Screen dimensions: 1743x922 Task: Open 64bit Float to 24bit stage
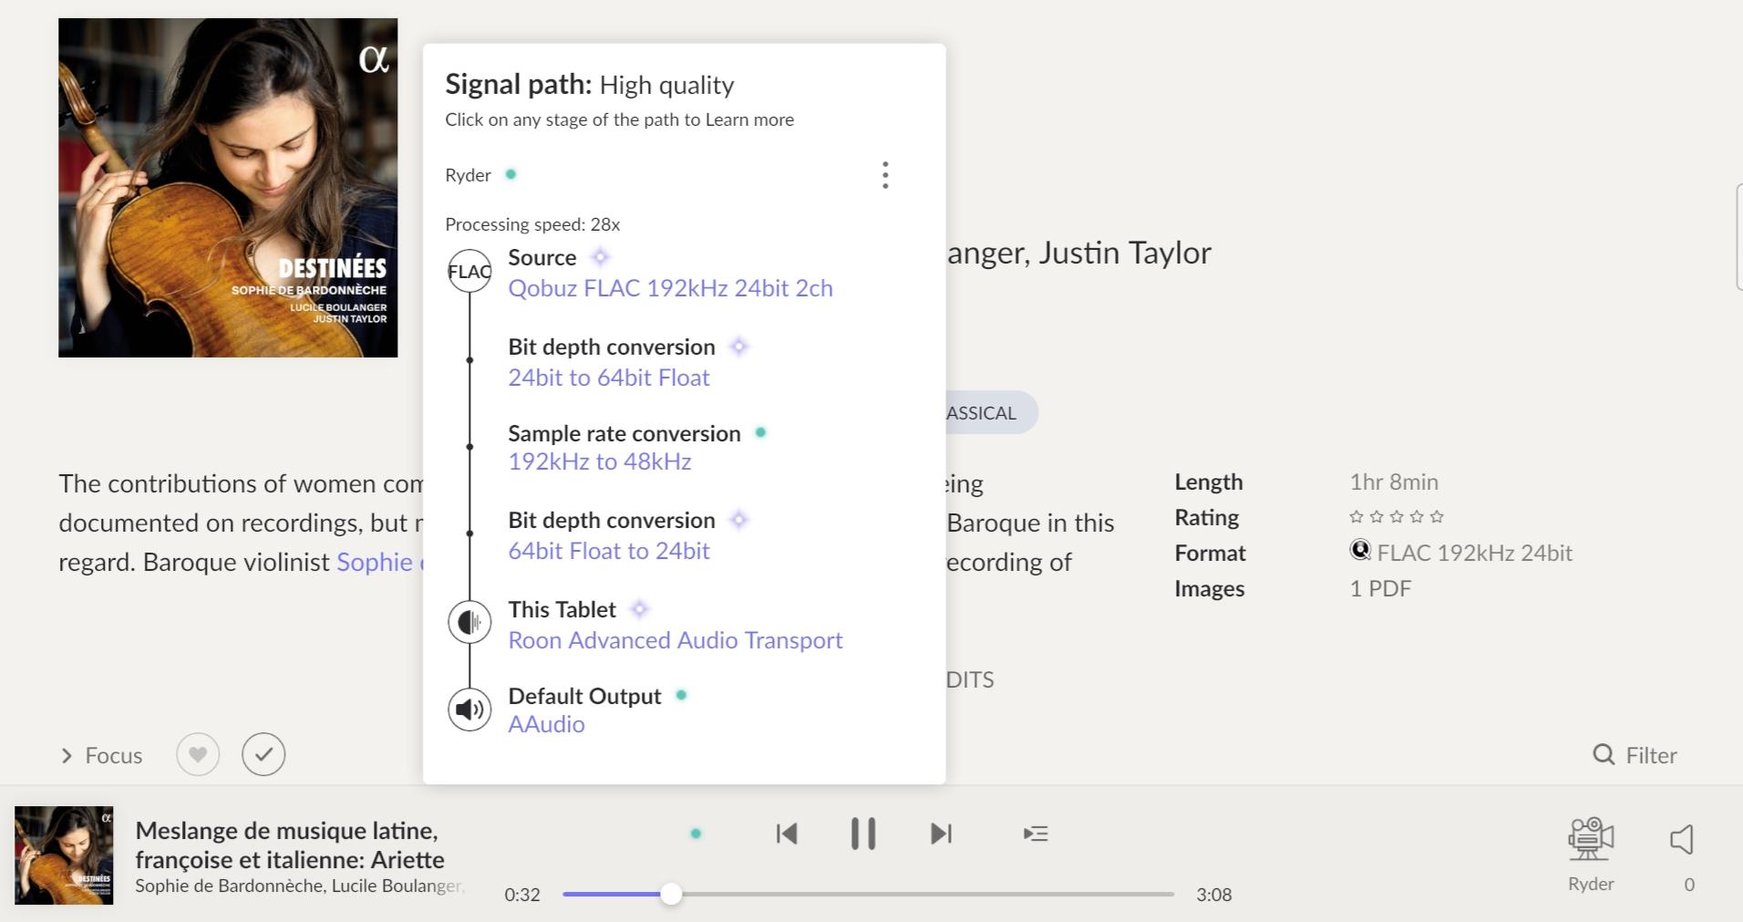(x=608, y=551)
